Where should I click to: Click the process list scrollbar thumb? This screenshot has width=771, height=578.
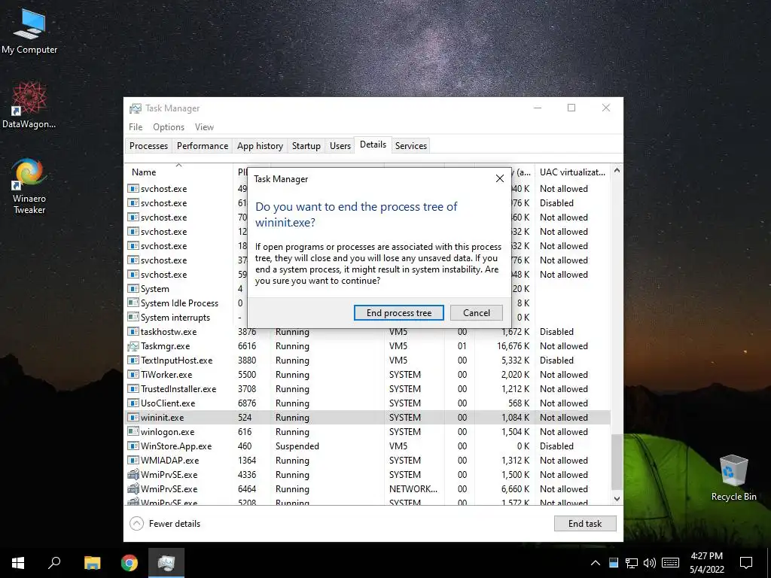click(x=617, y=462)
